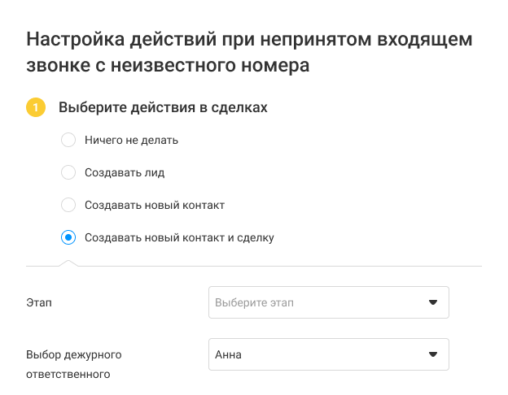Click the arrow icon in the Этап dropdown
This screenshot has height=395, width=508.
pyautogui.click(x=432, y=302)
